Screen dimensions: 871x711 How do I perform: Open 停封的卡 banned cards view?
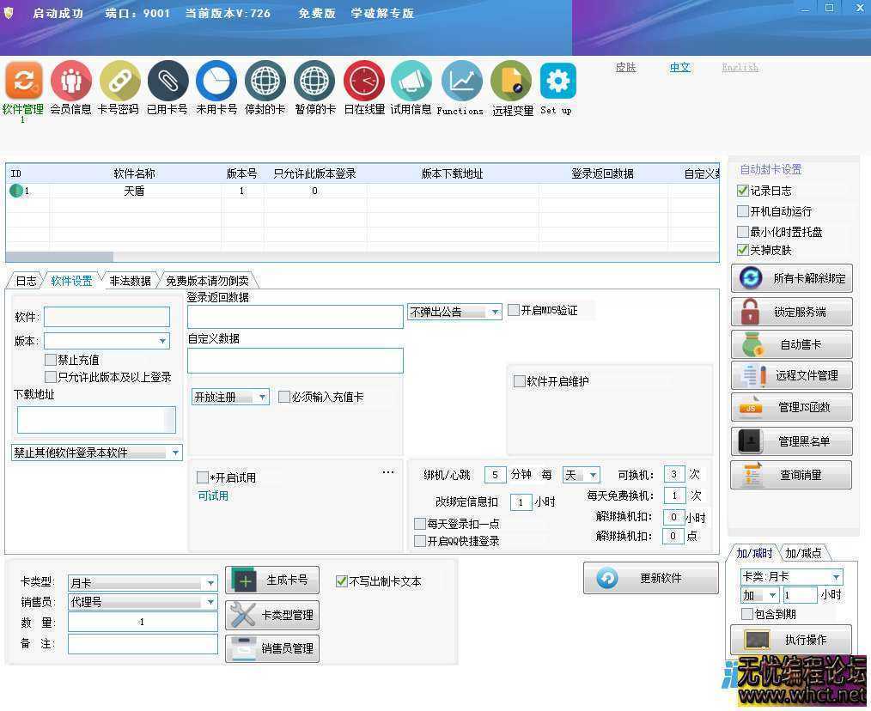click(265, 82)
